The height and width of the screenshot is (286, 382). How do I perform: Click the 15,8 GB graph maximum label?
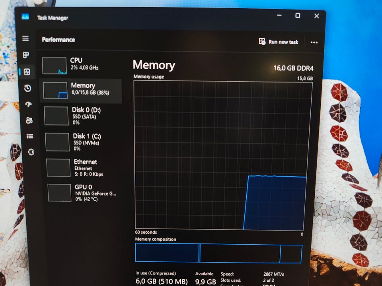click(305, 78)
